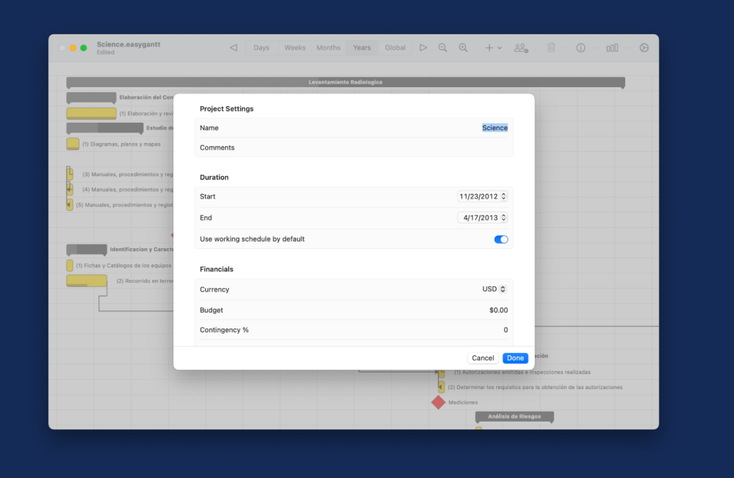Click the circular icon at toolbar's far right
Viewport: 734px width, 478px height.
[x=644, y=48]
